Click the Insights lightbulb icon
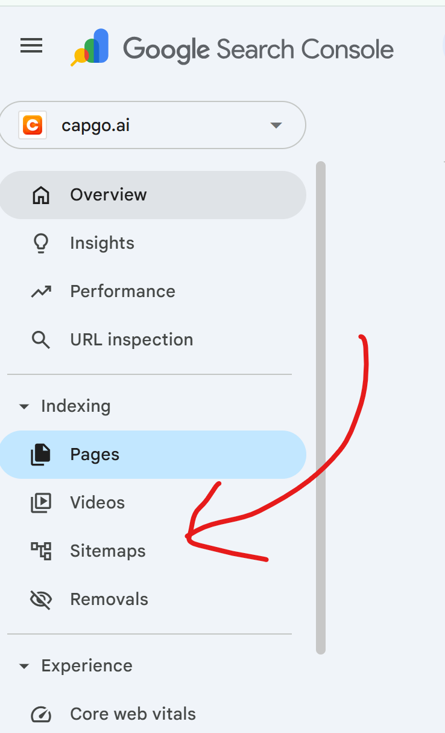 tap(40, 243)
